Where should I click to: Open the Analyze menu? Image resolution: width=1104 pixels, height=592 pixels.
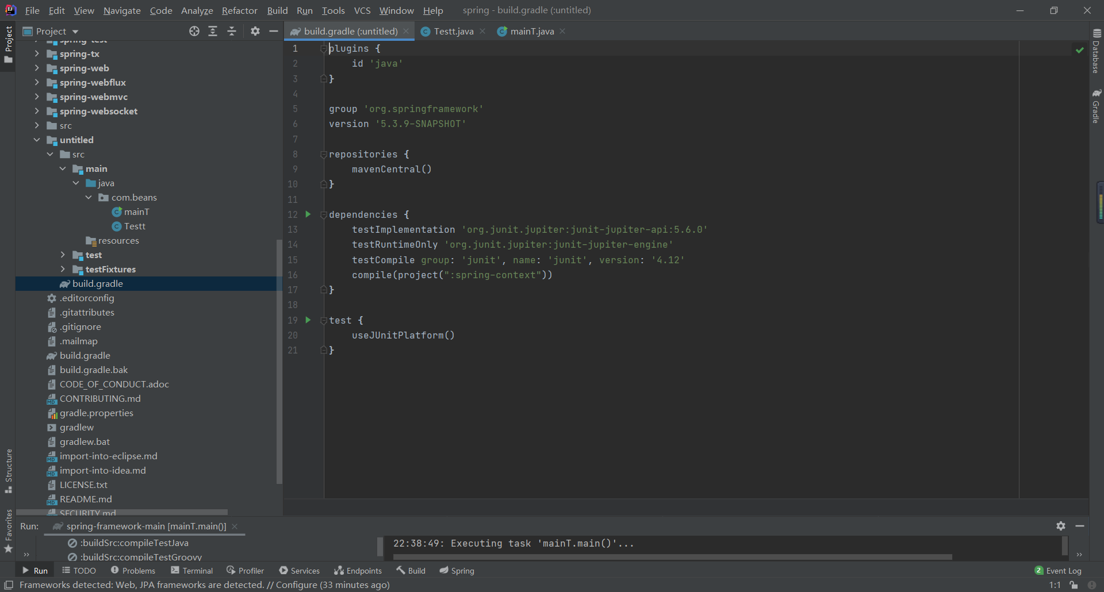(x=197, y=10)
